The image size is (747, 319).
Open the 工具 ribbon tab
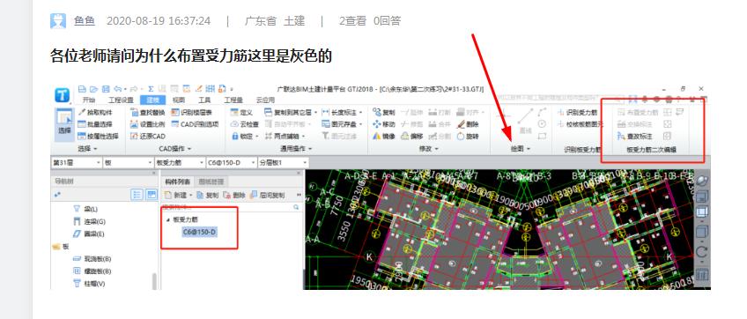[204, 100]
